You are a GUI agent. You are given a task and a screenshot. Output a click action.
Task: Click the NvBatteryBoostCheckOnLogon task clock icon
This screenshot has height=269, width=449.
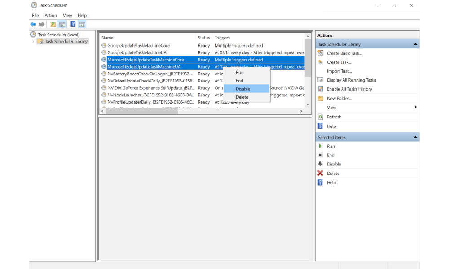(x=104, y=74)
